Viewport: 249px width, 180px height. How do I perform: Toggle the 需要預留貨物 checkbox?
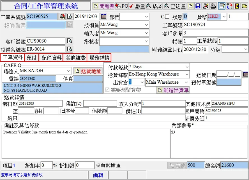(x=107, y=90)
